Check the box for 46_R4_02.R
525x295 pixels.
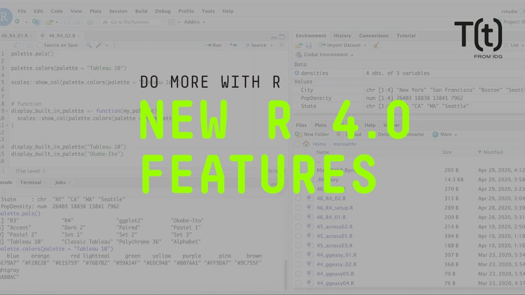[298, 198]
